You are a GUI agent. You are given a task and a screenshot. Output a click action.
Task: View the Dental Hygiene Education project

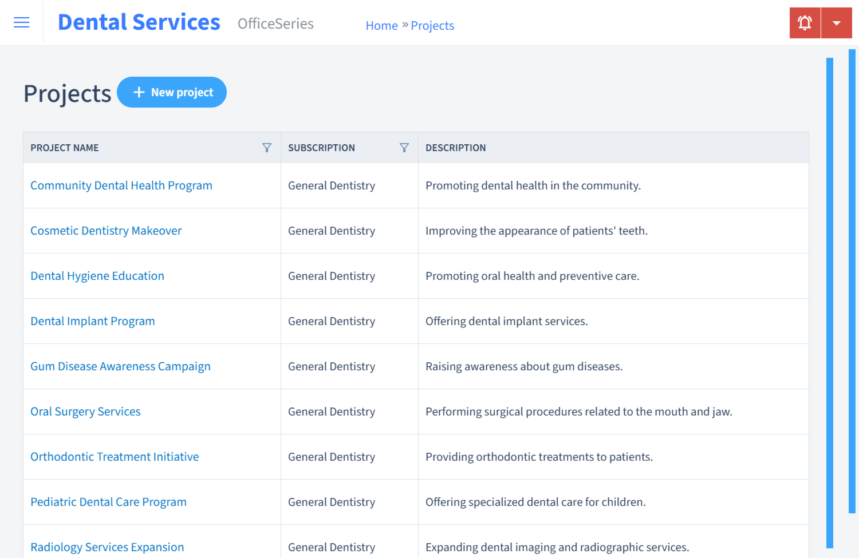(x=97, y=276)
